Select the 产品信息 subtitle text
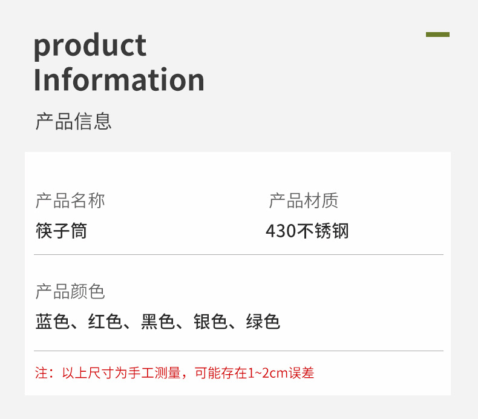The width and height of the screenshot is (478, 419). coord(73,121)
